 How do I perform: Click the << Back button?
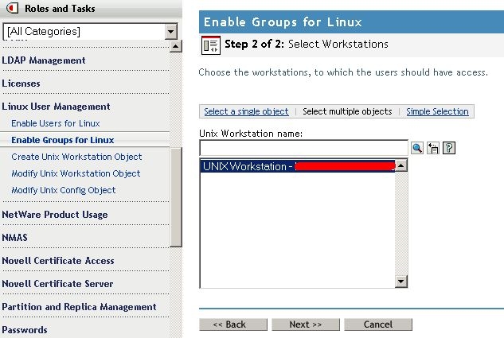pos(233,324)
